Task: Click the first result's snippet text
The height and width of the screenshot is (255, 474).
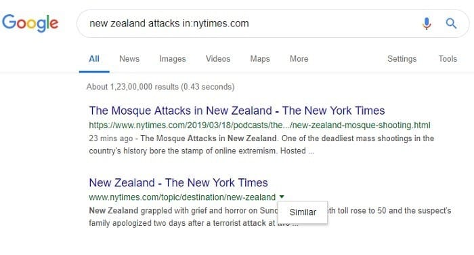Action: tap(261, 144)
